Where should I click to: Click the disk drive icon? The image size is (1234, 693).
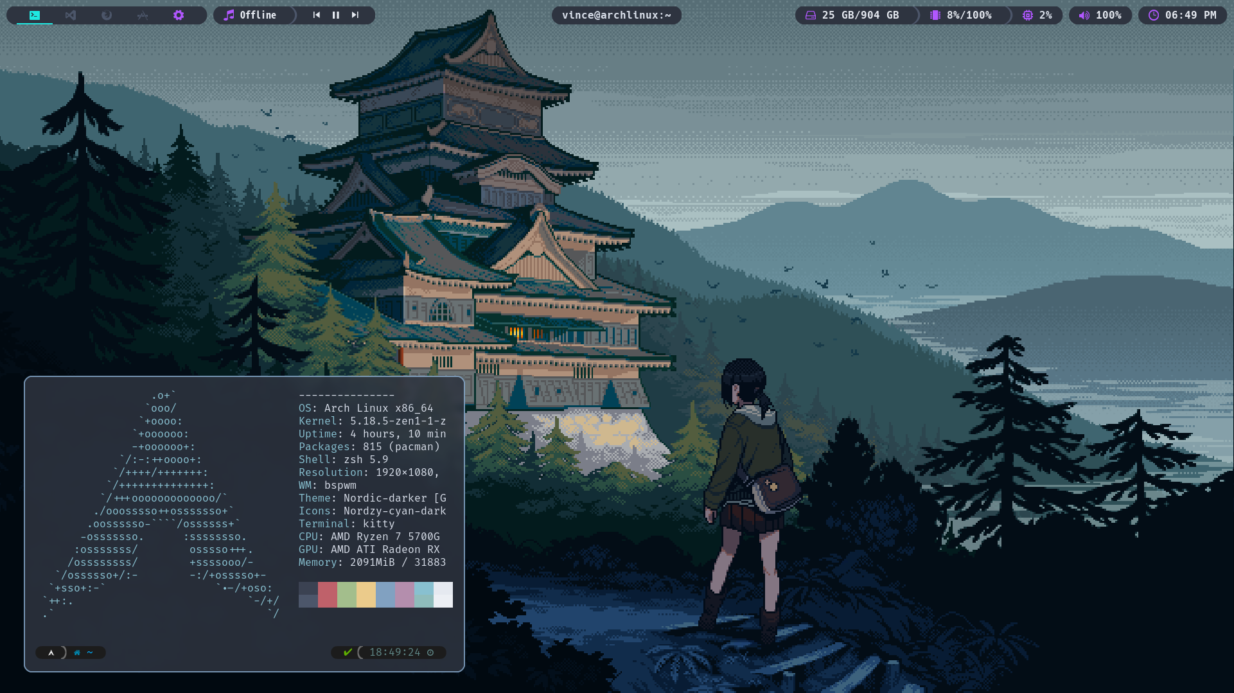click(x=811, y=15)
